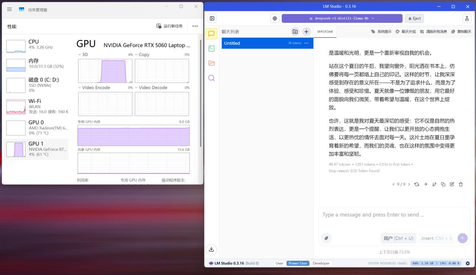Click the downloads icon at sidebar bottom
Image resolution: width=476 pixels, height=275 pixels.
click(211, 249)
